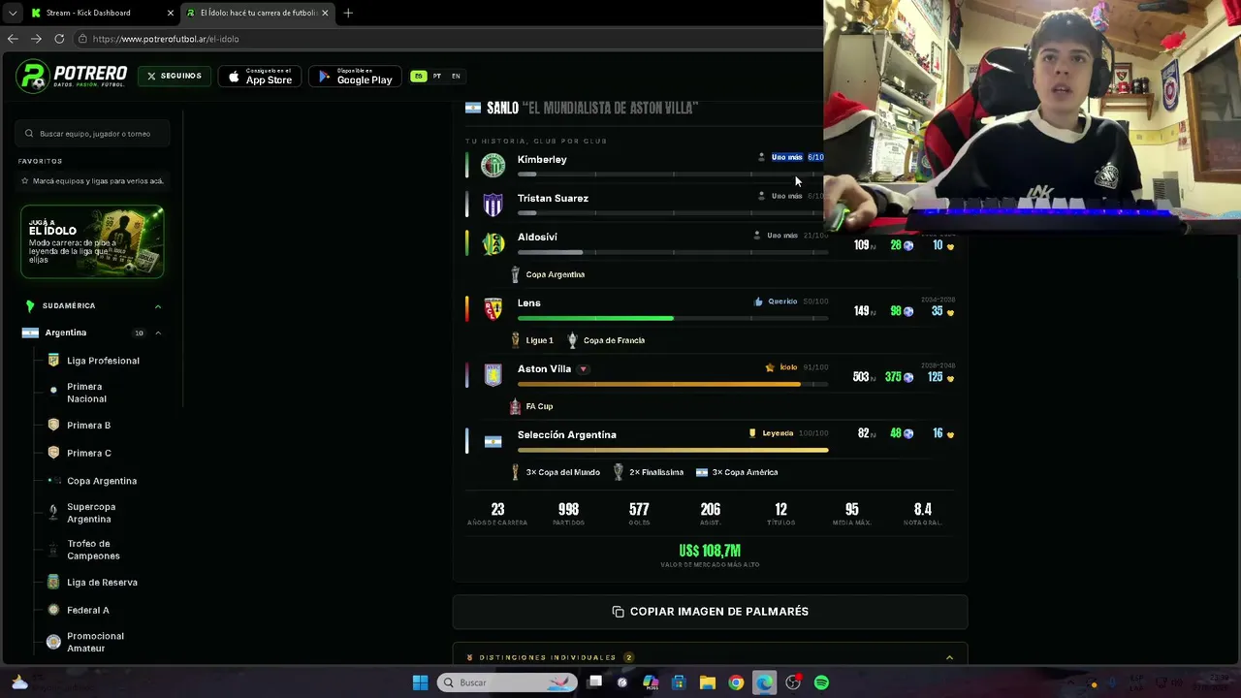1241x698 pixels.
Task: Open the Trofeo de Campeones link
Action: [x=93, y=550]
